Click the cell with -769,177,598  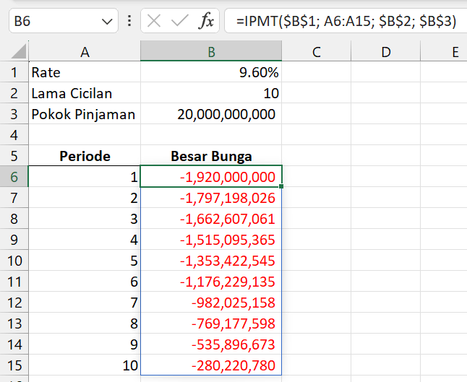pos(211,324)
